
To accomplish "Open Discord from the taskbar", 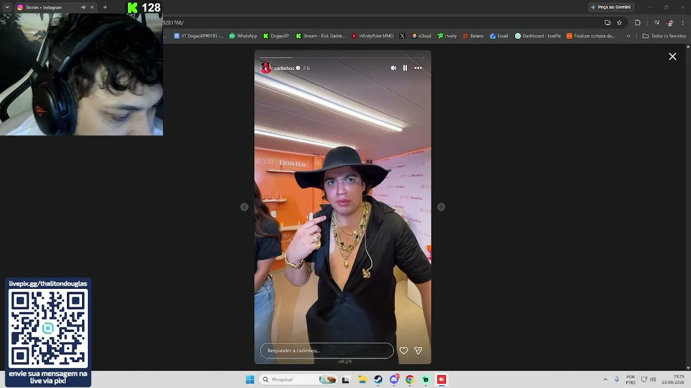I will click(394, 379).
